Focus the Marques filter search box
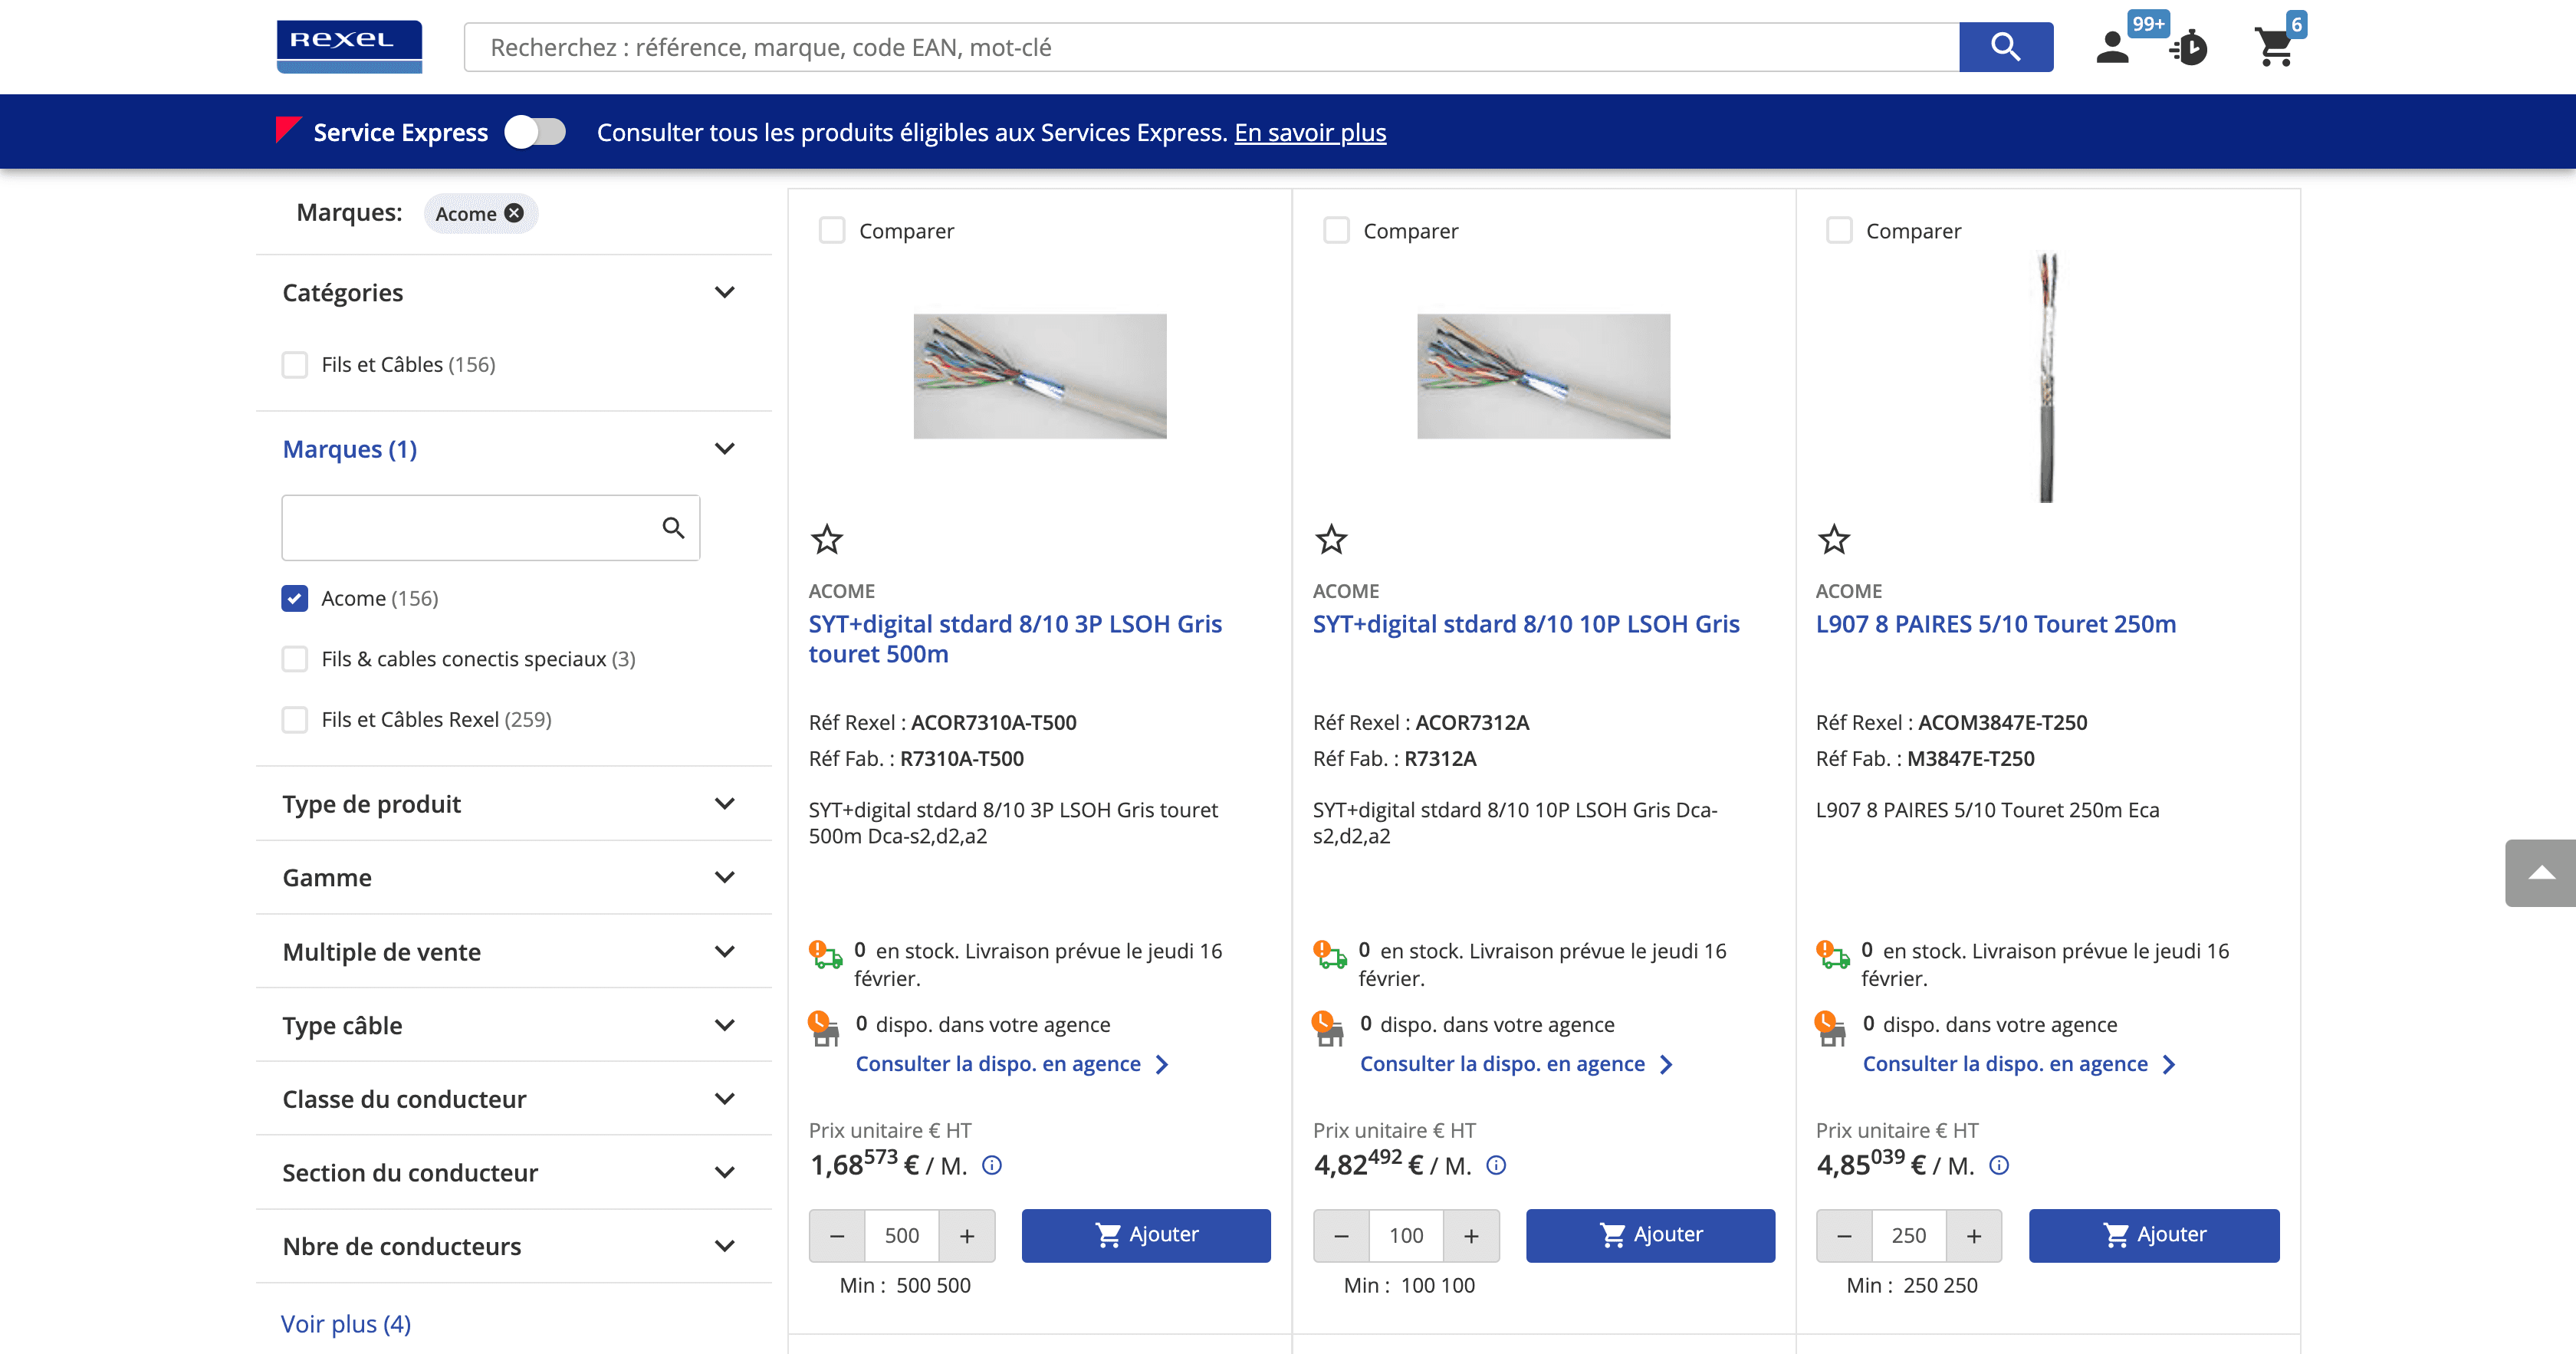Image resolution: width=2576 pixels, height=1354 pixels. (490, 527)
